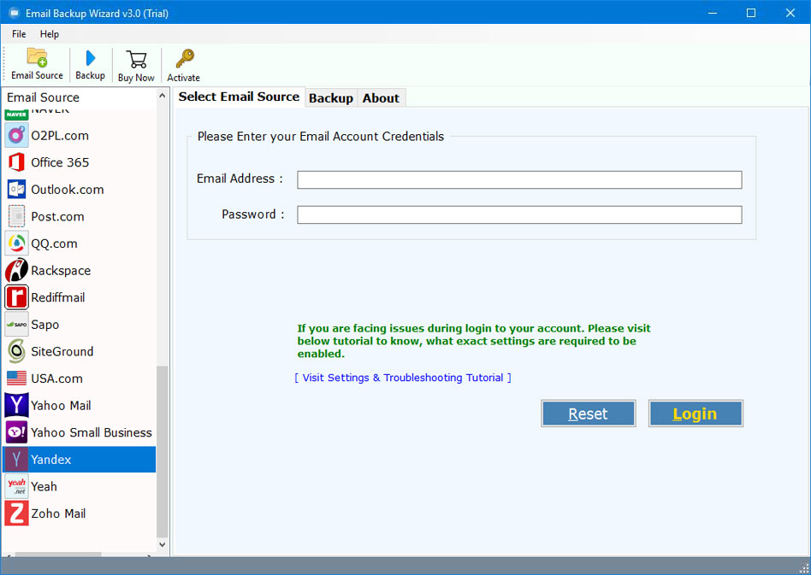
Task: Click the Rackspace label
Action: click(61, 271)
